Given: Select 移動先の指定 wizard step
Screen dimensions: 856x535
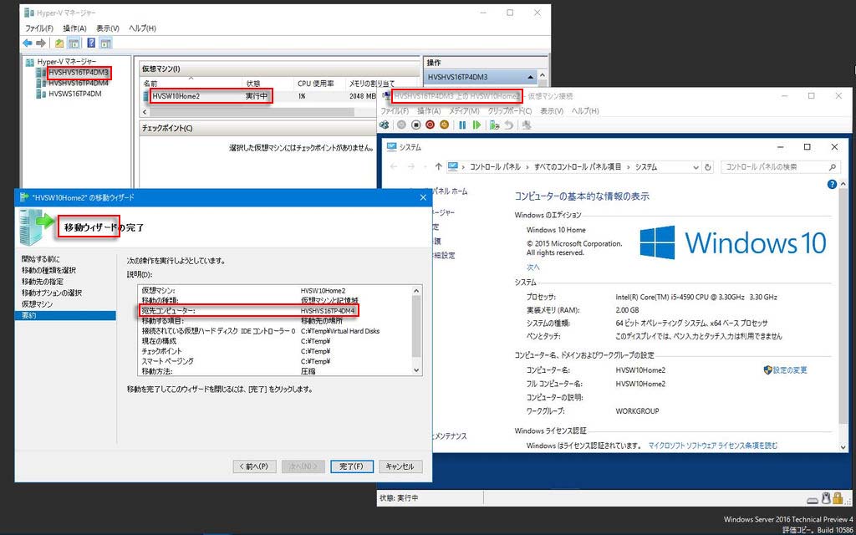Looking at the screenshot, I should point(42,282).
